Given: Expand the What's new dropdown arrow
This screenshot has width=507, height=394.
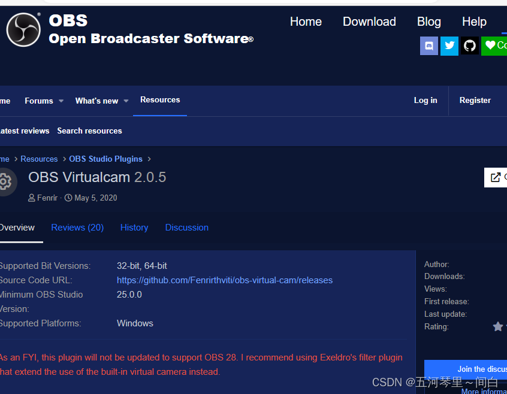Looking at the screenshot, I should (126, 101).
